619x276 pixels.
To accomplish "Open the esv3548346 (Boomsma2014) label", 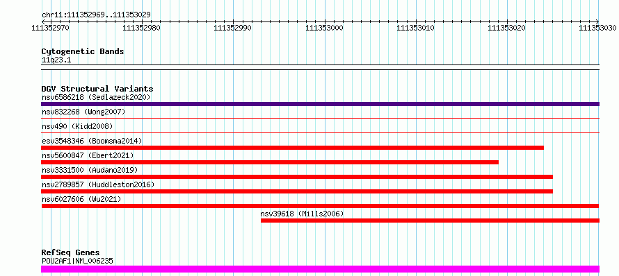I will [92, 141].
